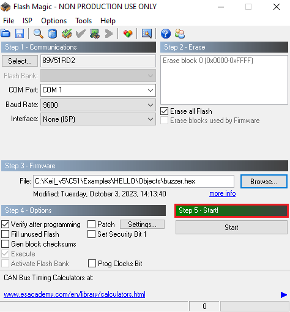The image size is (290, 312).
Task: Open the File menu
Action: (x=9, y=21)
